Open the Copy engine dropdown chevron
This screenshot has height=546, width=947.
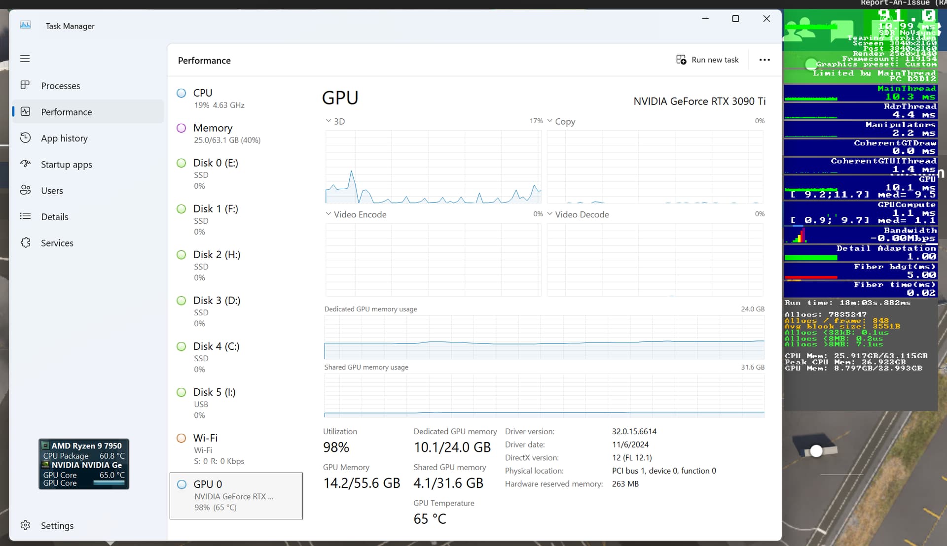550,121
